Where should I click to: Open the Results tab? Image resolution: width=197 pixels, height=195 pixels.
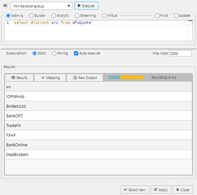[x=19, y=78]
